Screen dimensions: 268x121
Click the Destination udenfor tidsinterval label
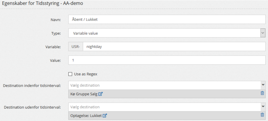coord(32,107)
